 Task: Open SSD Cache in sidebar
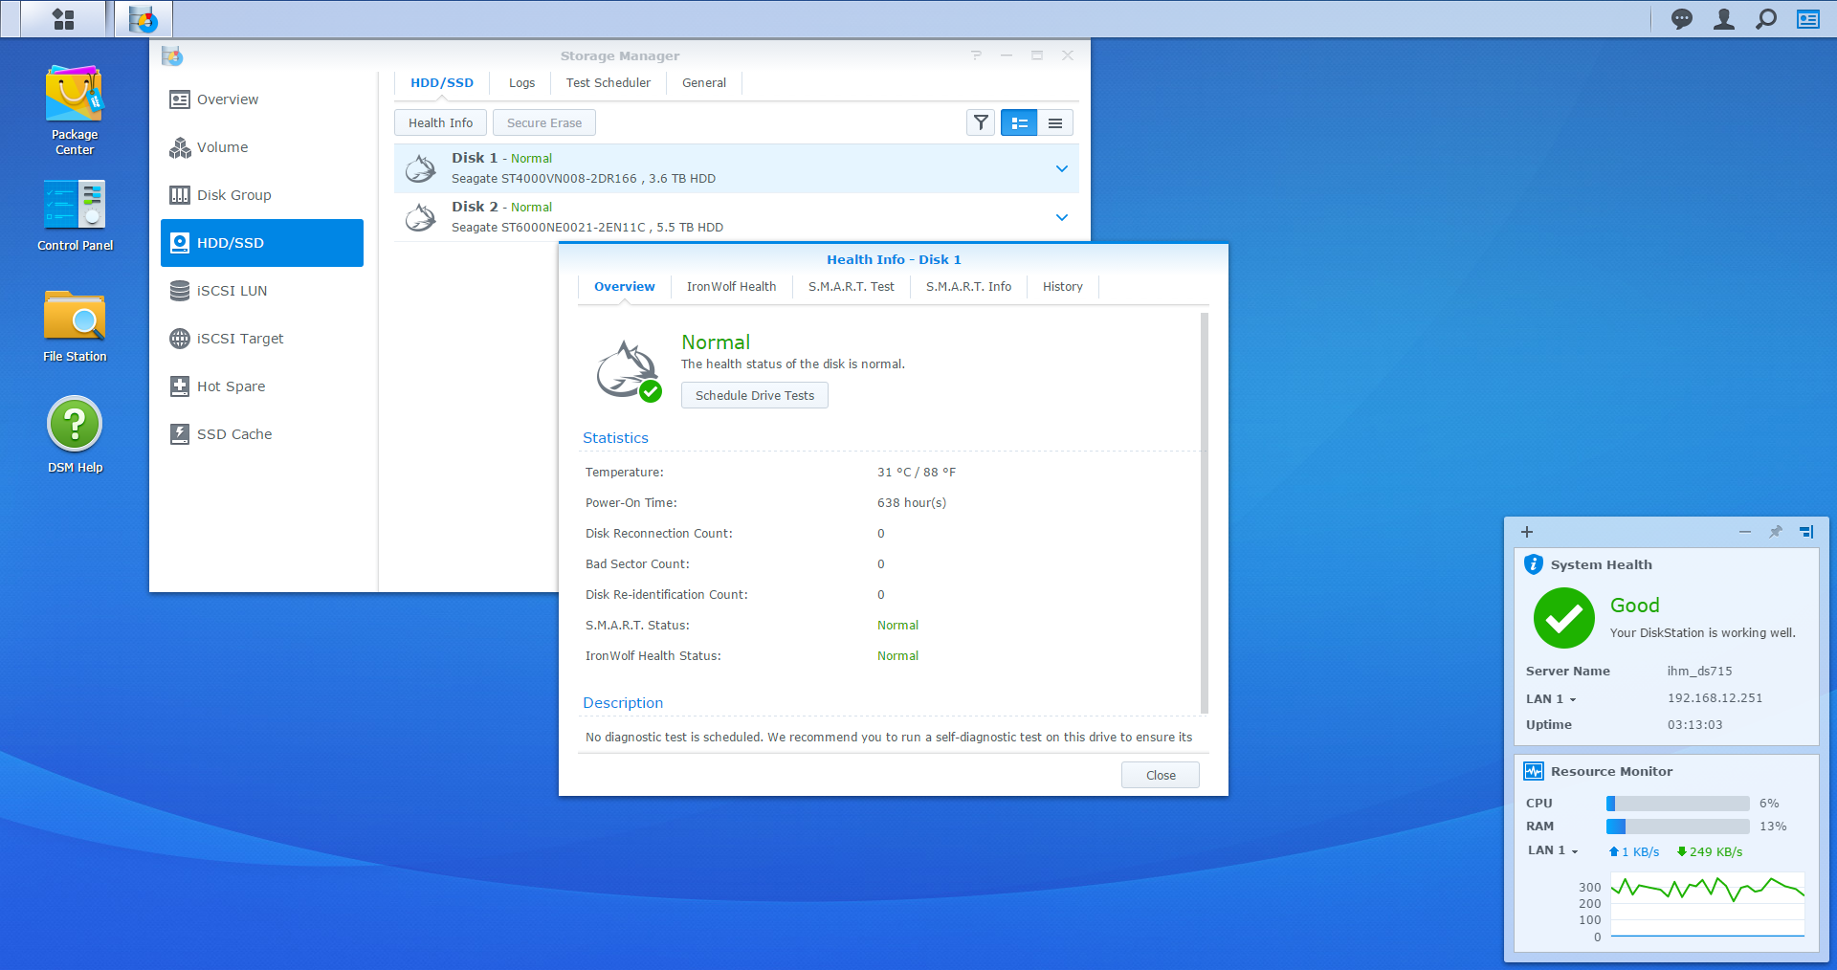pyautogui.click(x=262, y=434)
